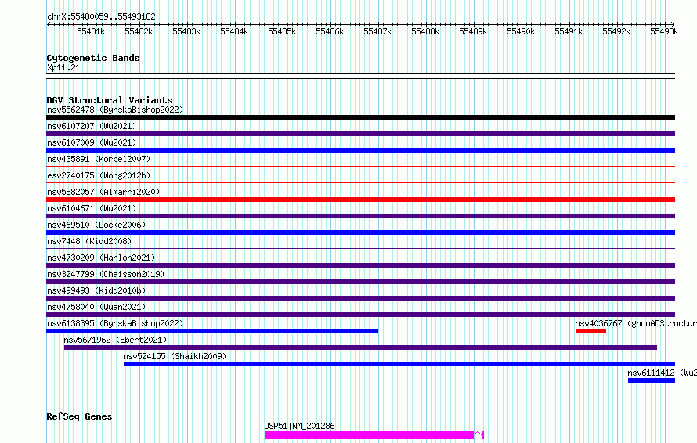
Task: Open nsv469510 (Locke2006) variant label
Action: (96, 225)
